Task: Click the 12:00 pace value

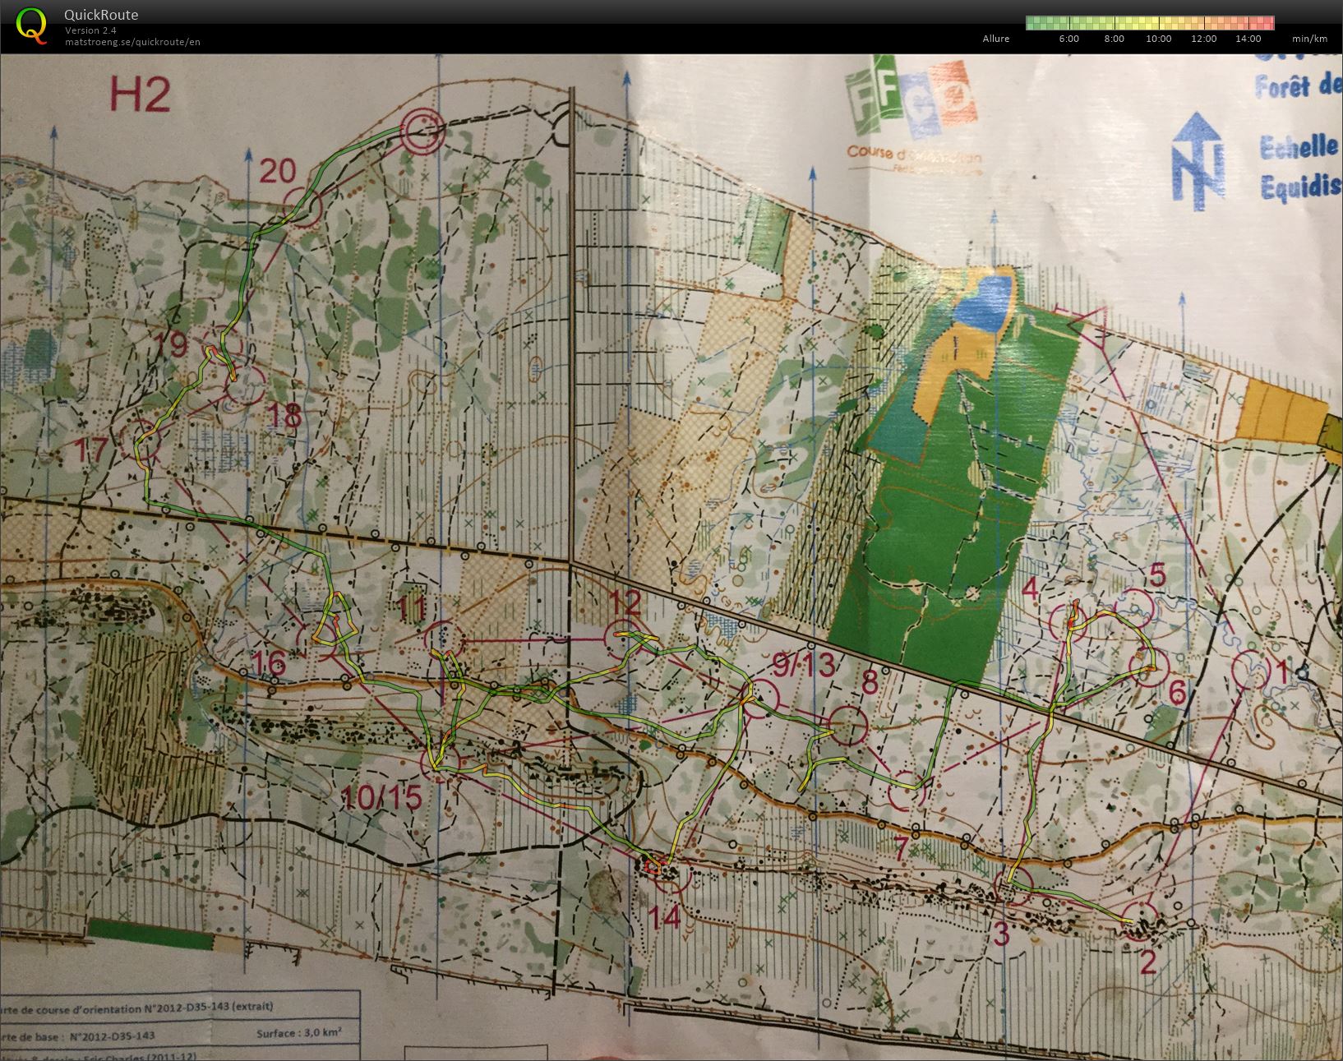Action: tap(1203, 39)
